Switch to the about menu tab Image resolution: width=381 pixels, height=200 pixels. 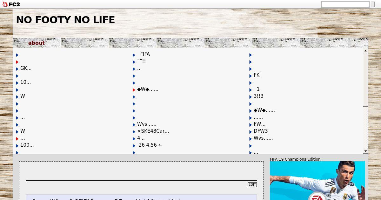pyautogui.click(x=36, y=43)
